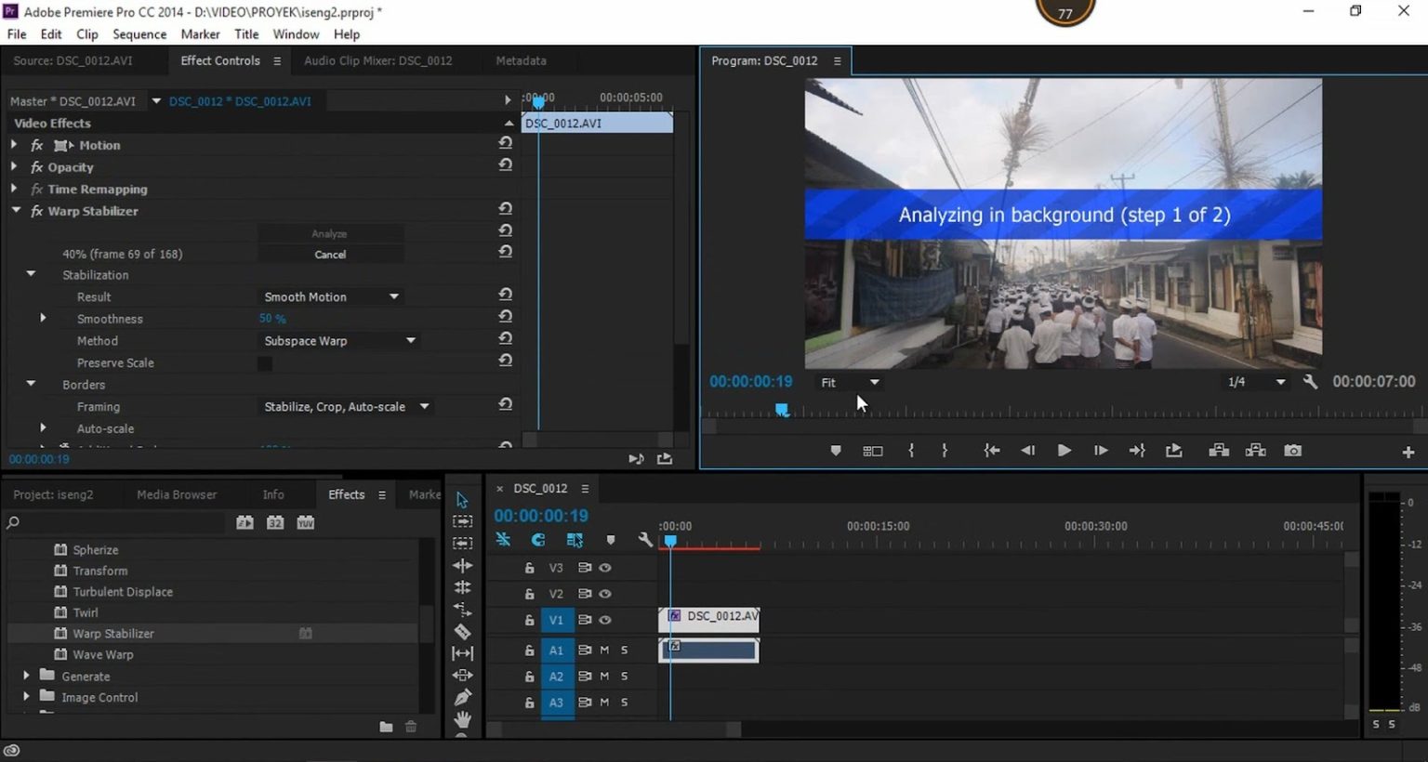
Task: Select the Razor tool
Action: pos(462,632)
